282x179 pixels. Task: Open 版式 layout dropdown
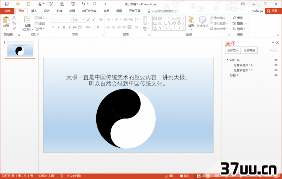41,18
